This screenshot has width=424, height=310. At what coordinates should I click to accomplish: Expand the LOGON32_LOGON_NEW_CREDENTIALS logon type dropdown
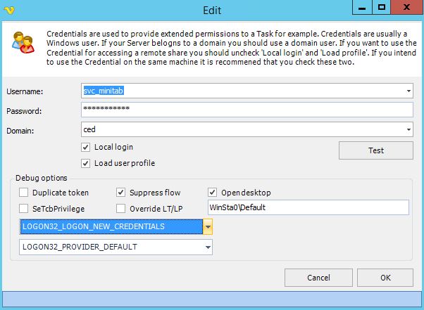click(x=207, y=227)
